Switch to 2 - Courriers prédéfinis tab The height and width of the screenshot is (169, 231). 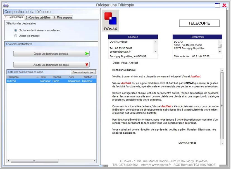[x=38, y=18]
